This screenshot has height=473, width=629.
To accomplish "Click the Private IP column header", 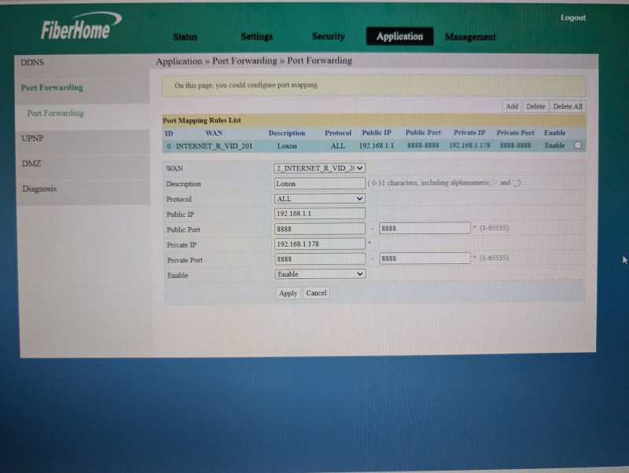I will [469, 132].
